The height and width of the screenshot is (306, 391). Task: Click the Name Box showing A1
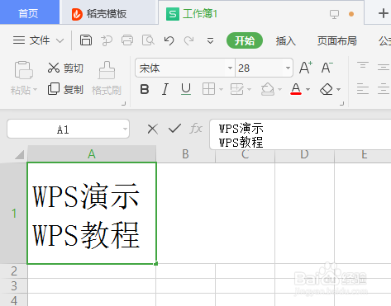point(68,129)
